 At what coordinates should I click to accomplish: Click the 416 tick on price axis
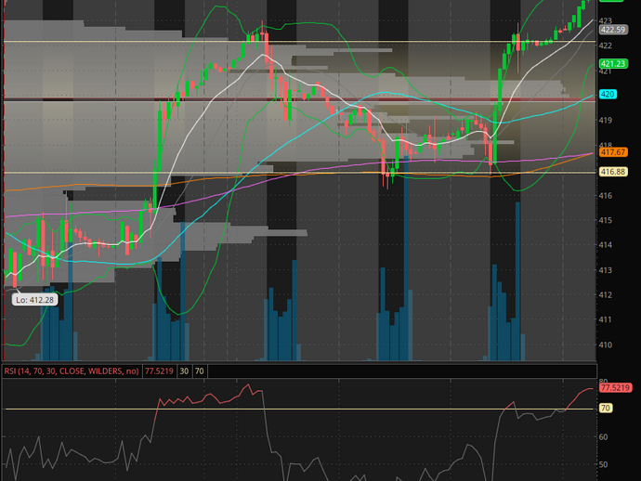click(605, 195)
